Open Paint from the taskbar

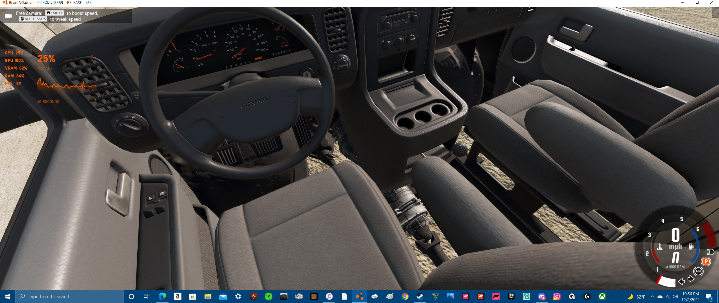click(x=390, y=297)
